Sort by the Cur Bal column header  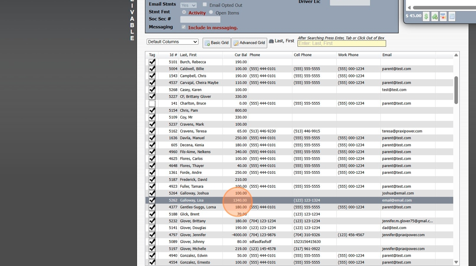point(235,55)
